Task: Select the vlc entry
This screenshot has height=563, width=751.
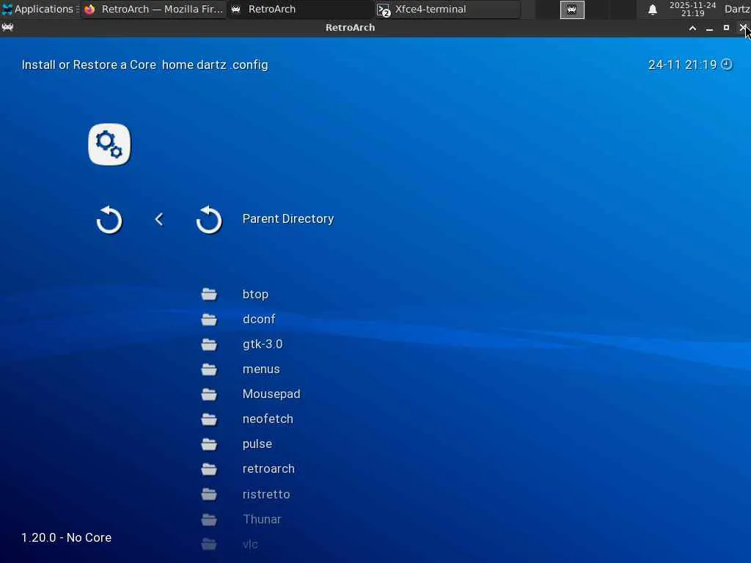Action: 250,545
